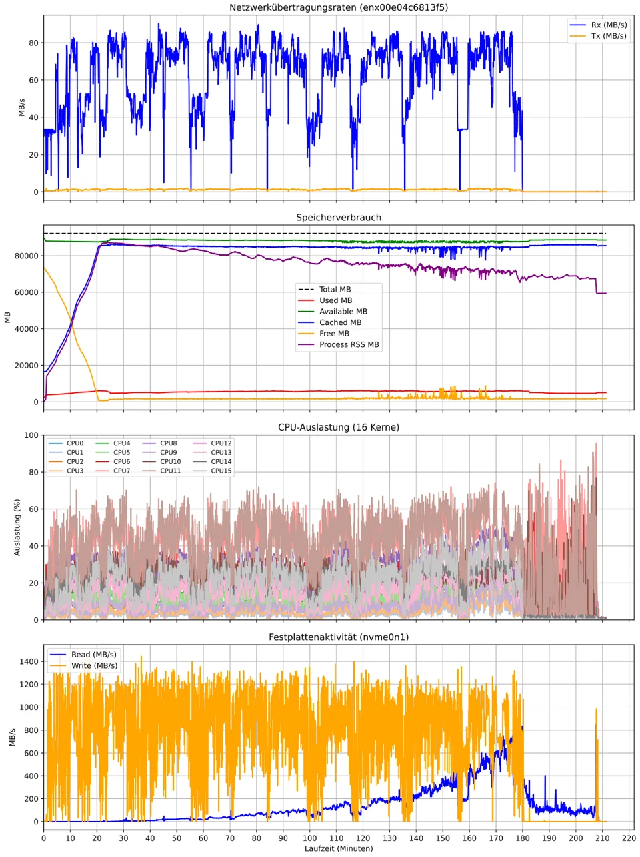Click the "150" tick on the runtime axis
640x857 pixels.
tap(443, 838)
